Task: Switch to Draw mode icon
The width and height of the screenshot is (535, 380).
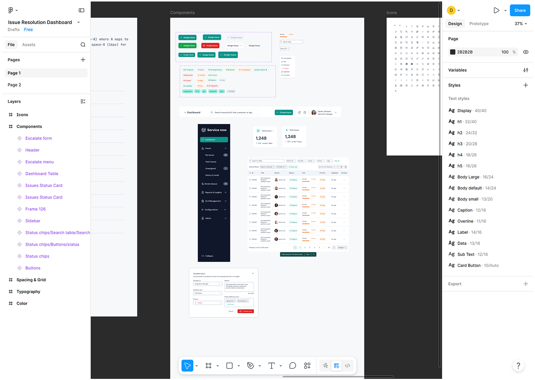Action: pos(325,366)
